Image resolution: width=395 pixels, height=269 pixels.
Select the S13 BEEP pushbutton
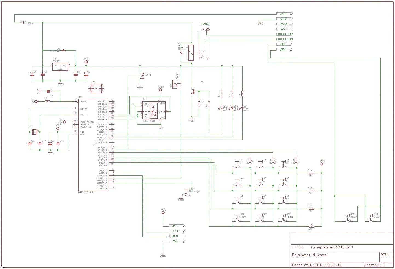coord(347,218)
